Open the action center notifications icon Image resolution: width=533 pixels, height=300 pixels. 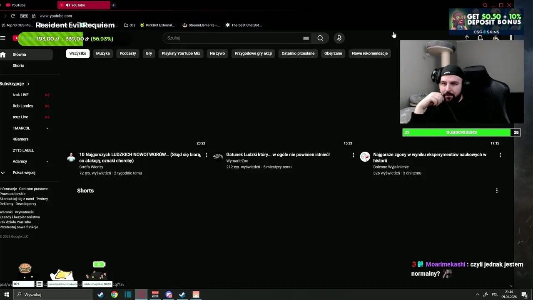point(524,295)
